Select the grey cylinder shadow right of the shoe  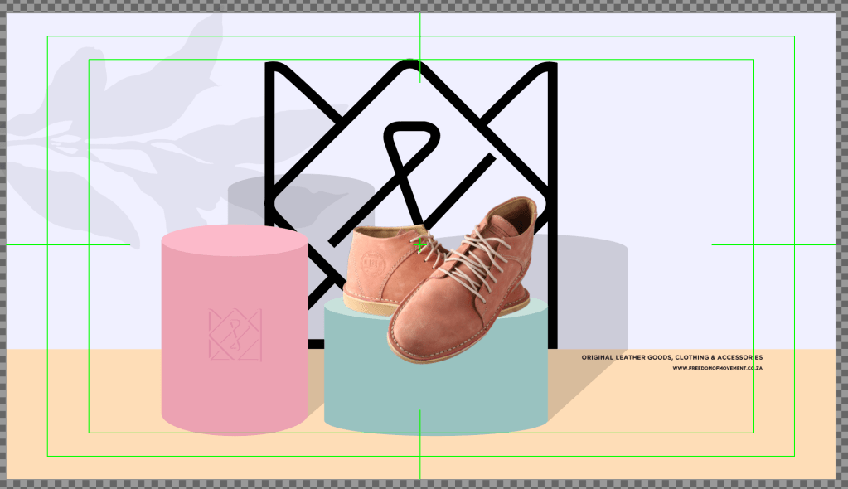pyautogui.click(x=589, y=282)
